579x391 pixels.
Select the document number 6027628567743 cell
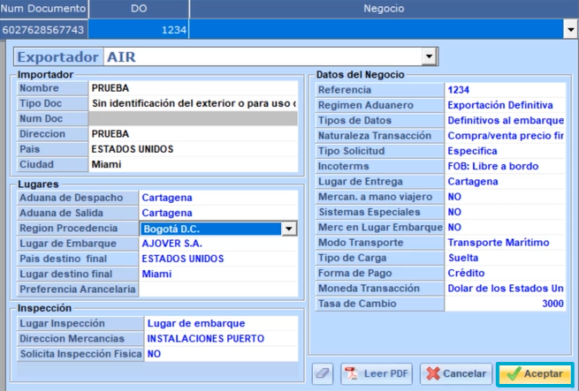pyautogui.click(x=43, y=29)
